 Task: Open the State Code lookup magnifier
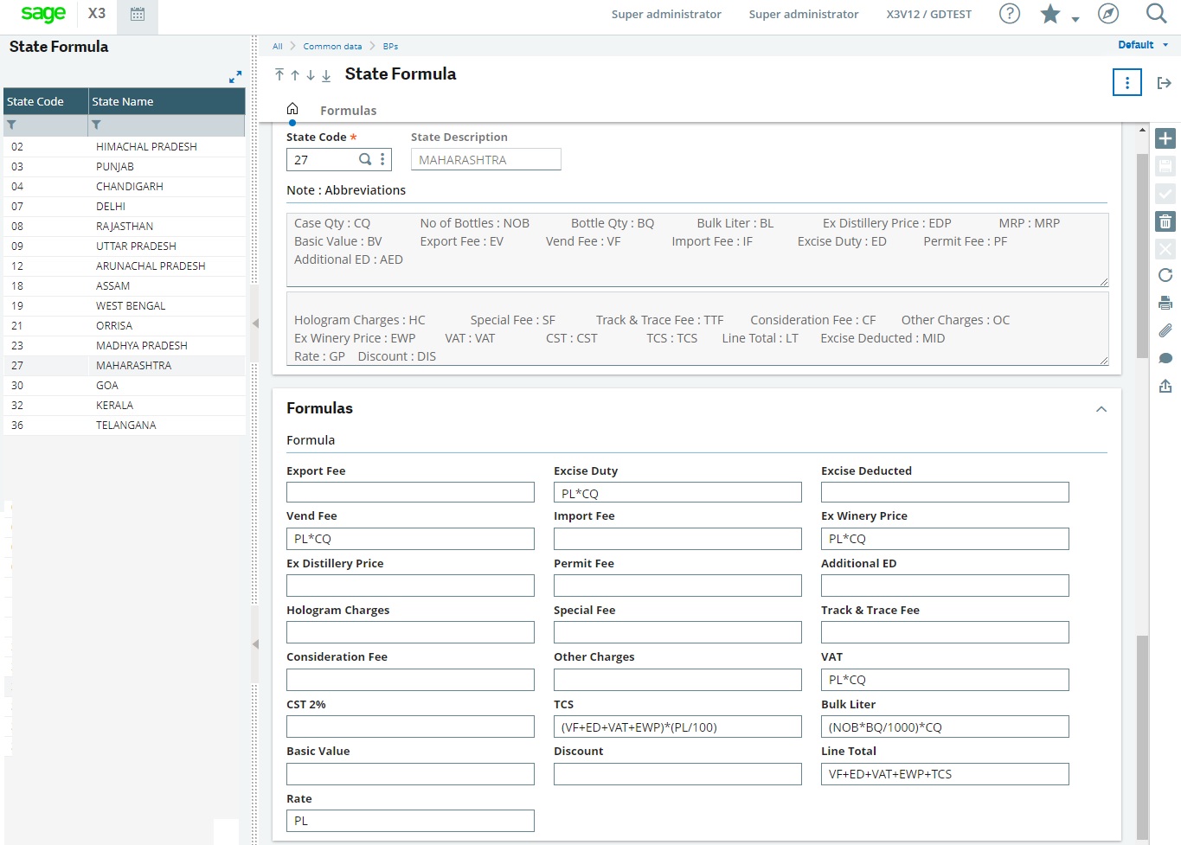coord(366,159)
